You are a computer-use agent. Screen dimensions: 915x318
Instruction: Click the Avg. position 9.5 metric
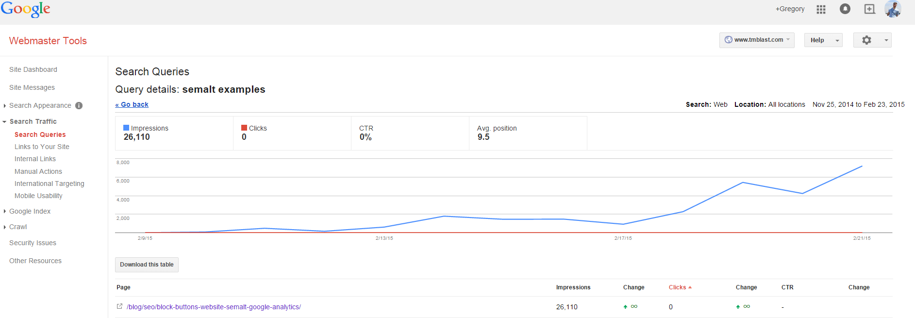click(x=528, y=133)
